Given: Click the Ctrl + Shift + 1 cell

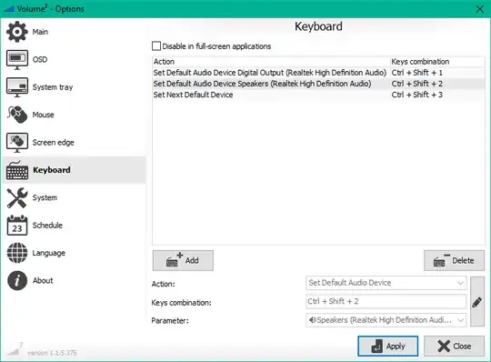Looking at the screenshot, I should point(416,73).
